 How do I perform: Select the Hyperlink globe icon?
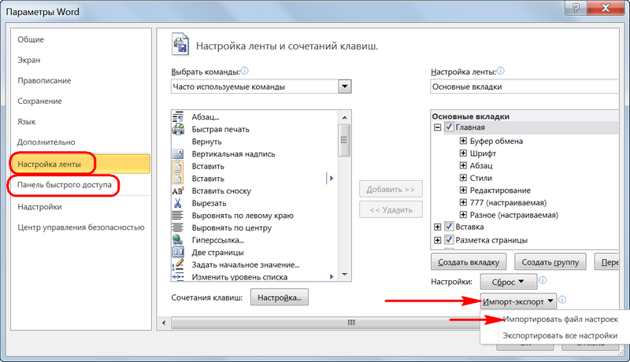point(178,240)
